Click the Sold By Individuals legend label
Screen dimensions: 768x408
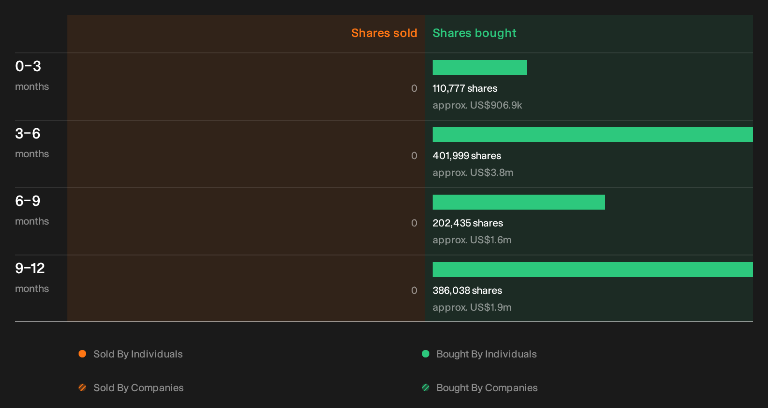point(138,354)
